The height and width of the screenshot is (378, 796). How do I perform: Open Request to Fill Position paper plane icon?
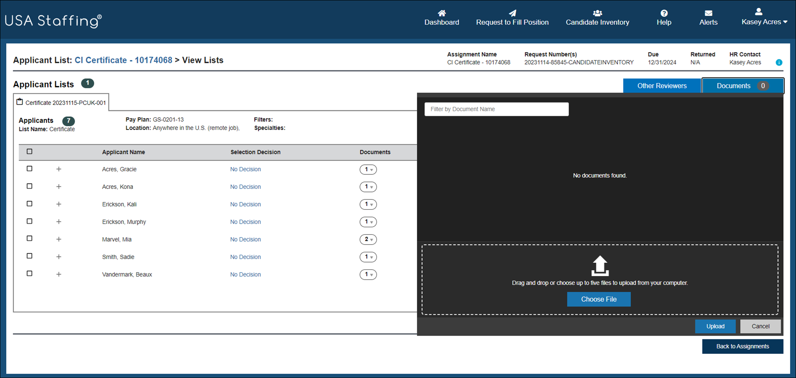512,13
